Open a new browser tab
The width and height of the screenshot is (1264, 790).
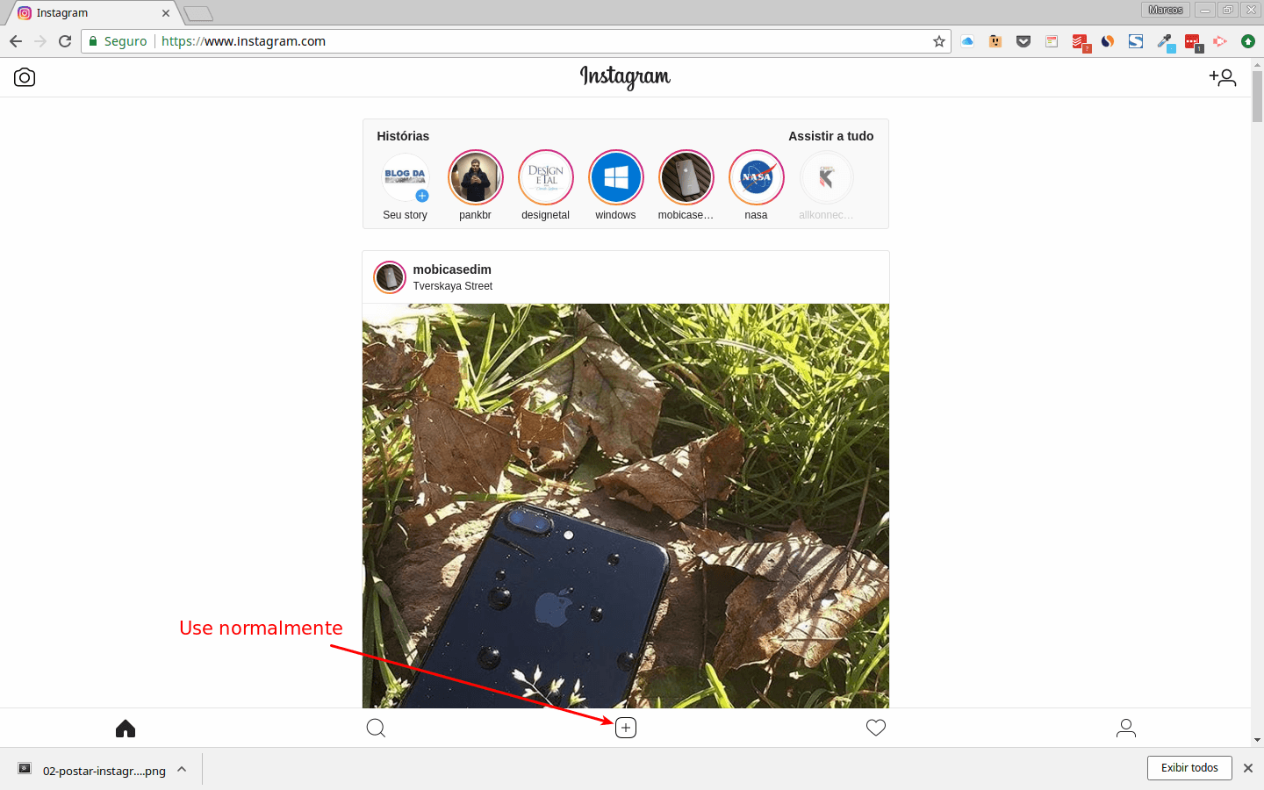pyautogui.click(x=198, y=13)
